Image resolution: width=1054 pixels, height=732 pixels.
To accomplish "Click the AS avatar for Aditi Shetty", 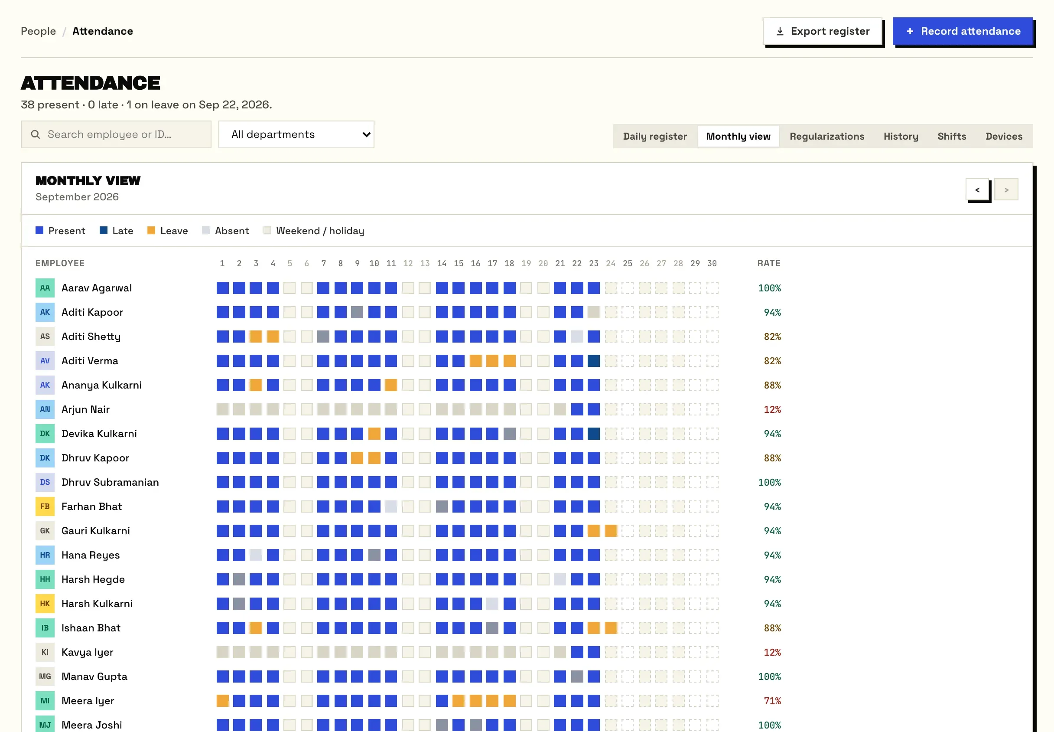I will tap(45, 337).
